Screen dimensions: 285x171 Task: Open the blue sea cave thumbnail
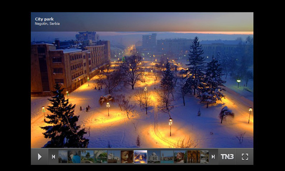point(74,157)
